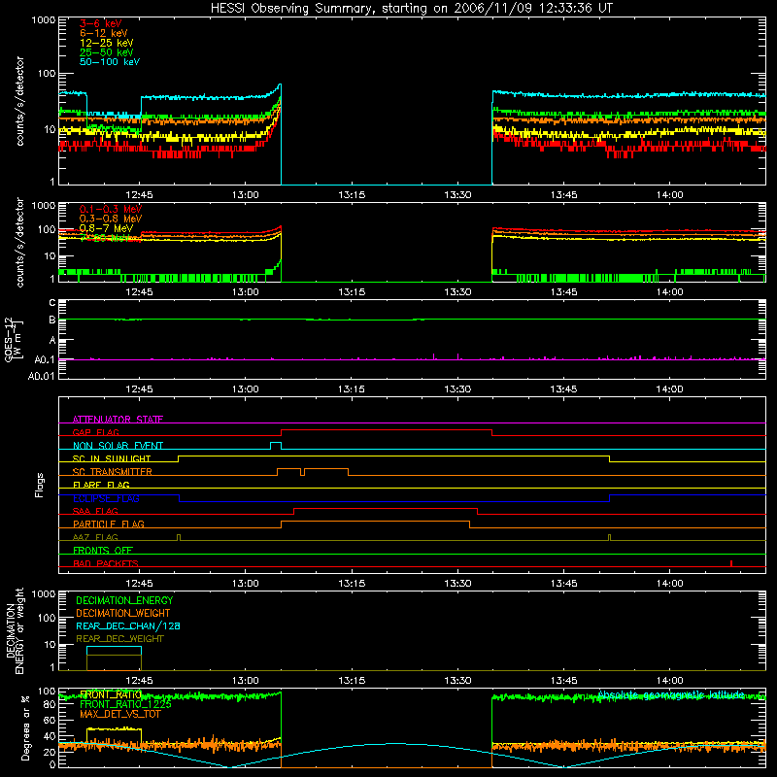Click the 13:30 tick under the GOES panel
Viewport: 777px width, 777px height.
click(x=457, y=389)
